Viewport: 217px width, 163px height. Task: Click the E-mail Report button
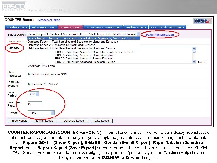point(45,121)
